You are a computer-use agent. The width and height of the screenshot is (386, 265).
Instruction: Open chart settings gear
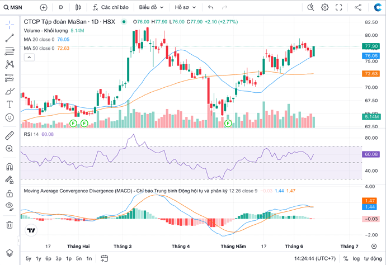(x=325, y=7)
